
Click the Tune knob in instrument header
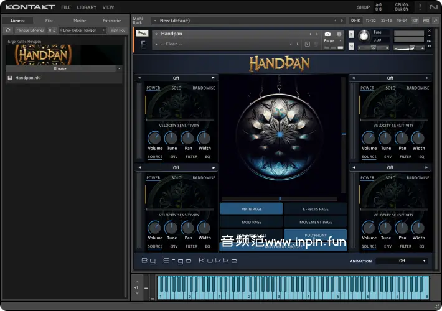click(364, 37)
